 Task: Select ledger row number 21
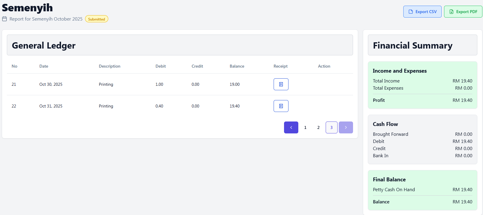coord(14,84)
